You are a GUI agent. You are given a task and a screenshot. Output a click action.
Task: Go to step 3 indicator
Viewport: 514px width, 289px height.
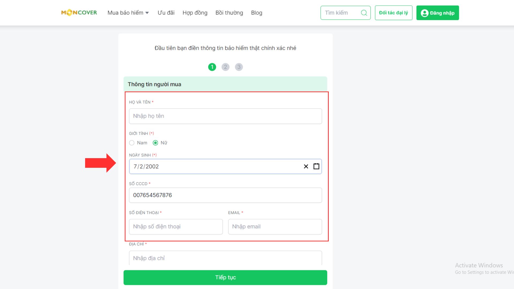pos(239,67)
